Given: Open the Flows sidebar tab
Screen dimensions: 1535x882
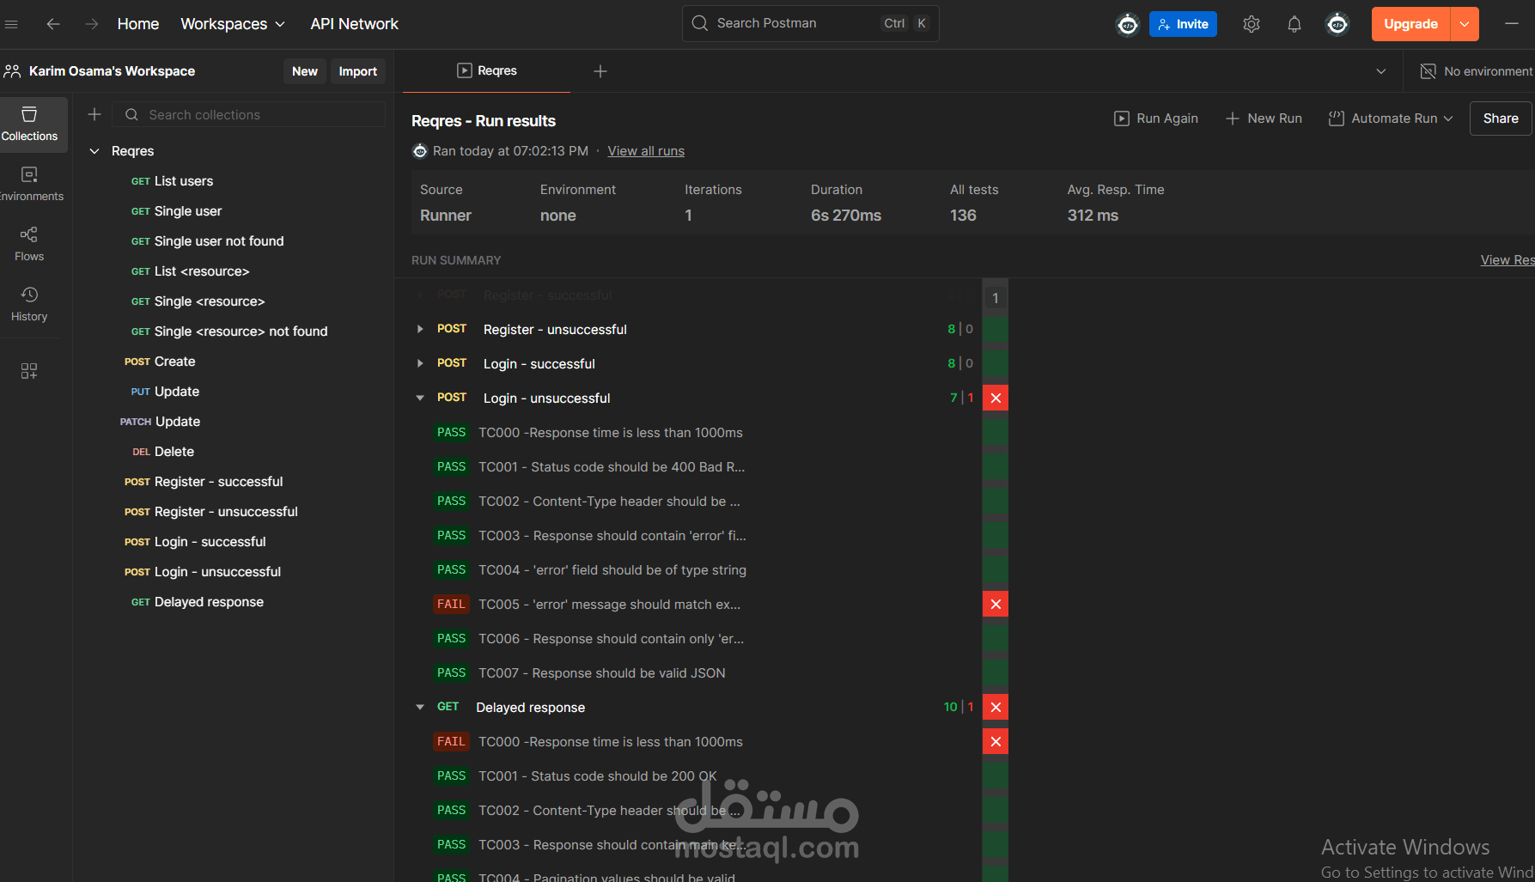Looking at the screenshot, I should pyautogui.click(x=29, y=245).
